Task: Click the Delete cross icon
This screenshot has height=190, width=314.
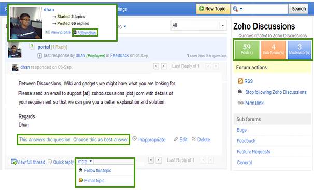Action: [x=194, y=139]
